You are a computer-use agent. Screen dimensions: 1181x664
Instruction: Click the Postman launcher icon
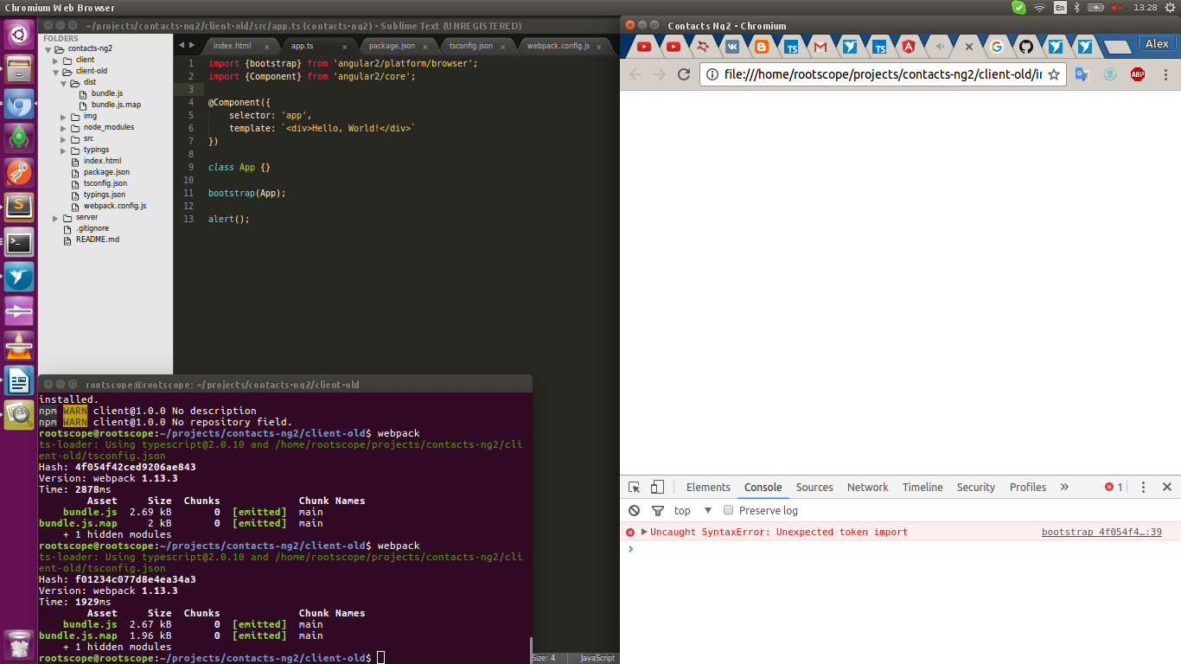pos(19,173)
